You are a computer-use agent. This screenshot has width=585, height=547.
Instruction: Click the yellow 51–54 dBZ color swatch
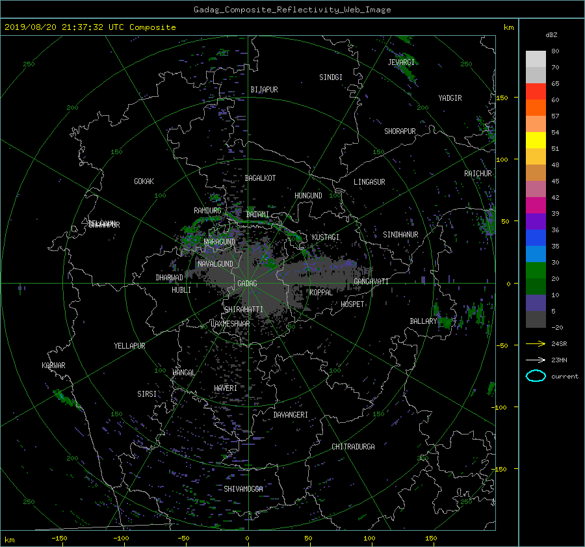pos(536,140)
